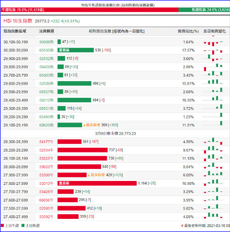Click five-day mini chart for 30,100-30,199
230x232 pixels.
[x=213, y=43]
